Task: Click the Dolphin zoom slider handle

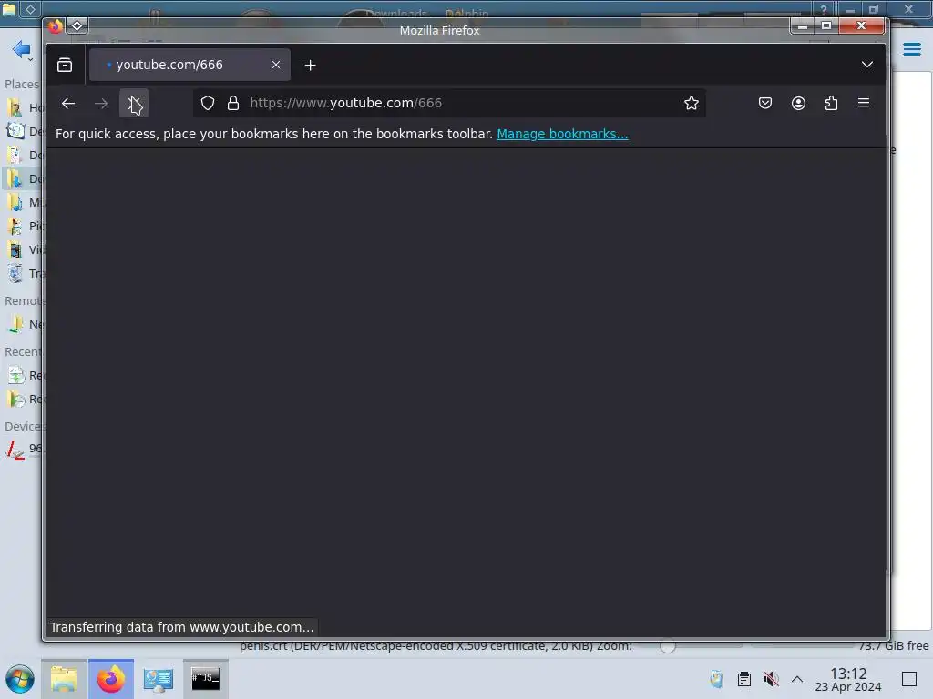Action: (x=668, y=646)
